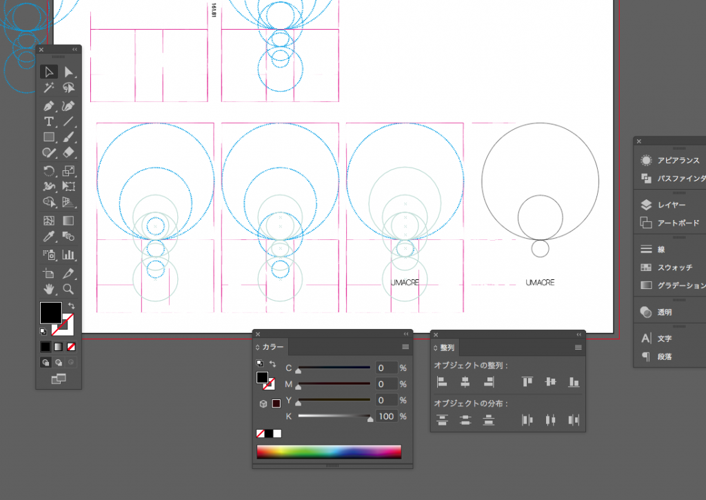This screenshot has width=706, height=500.
Task: Open the カラー panel options menu
Action: tap(405, 347)
